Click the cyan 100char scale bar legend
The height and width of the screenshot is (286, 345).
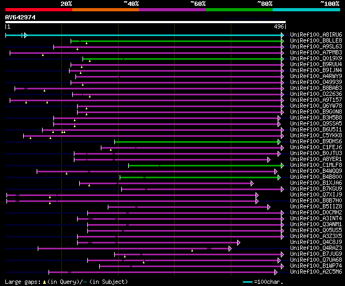[247, 282]
